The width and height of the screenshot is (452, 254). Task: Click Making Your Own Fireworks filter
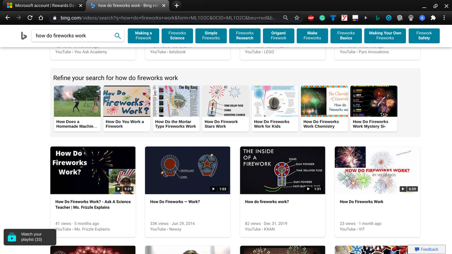coord(385,36)
